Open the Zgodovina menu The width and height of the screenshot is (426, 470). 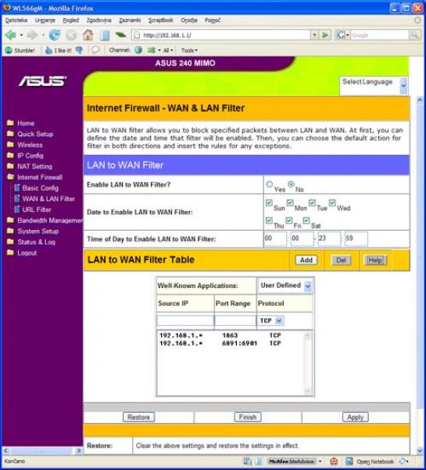click(x=98, y=20)
